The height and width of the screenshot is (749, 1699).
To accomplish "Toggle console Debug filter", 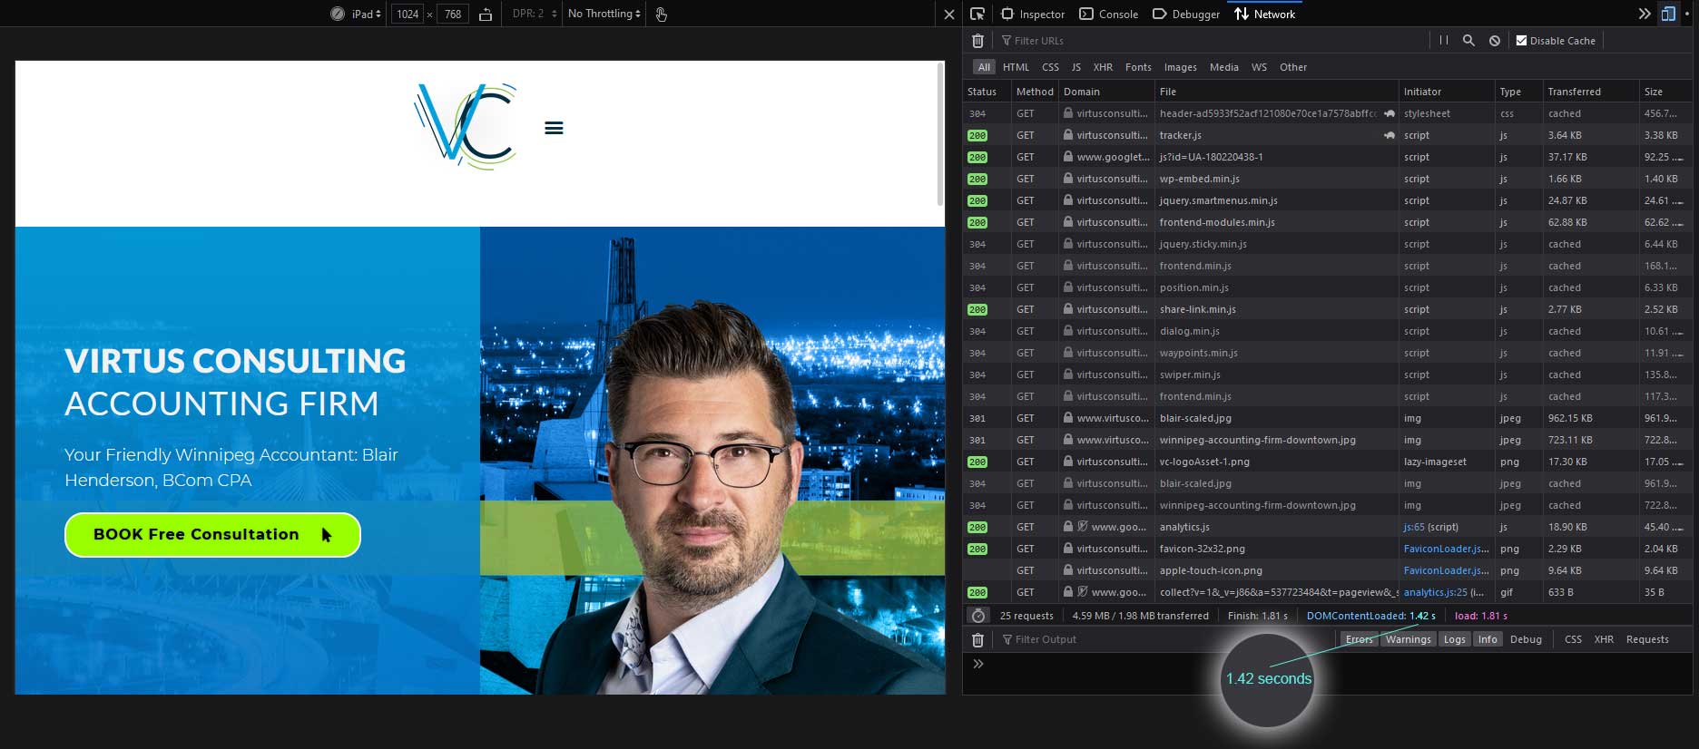I will click(x=1526, y=639).
